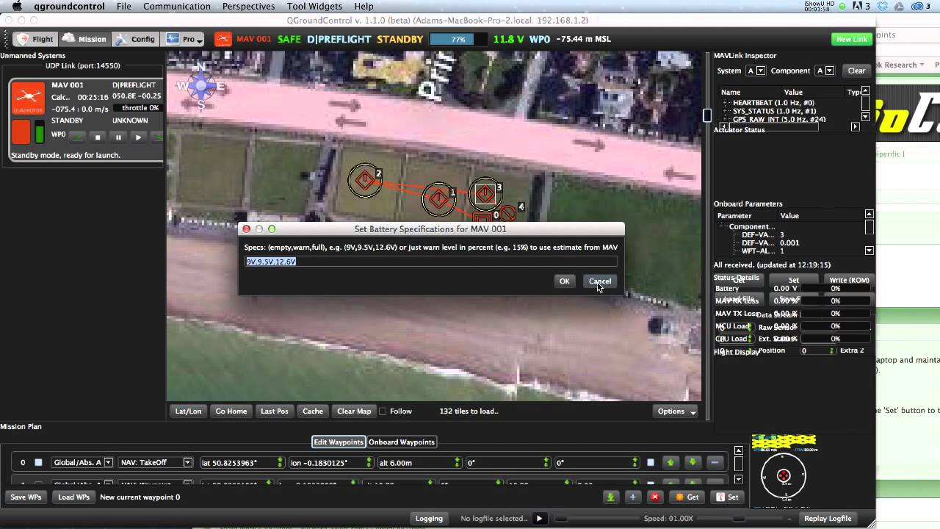
Task: Add a waypoint with the blue plus icon
Action: coord(632,497)
